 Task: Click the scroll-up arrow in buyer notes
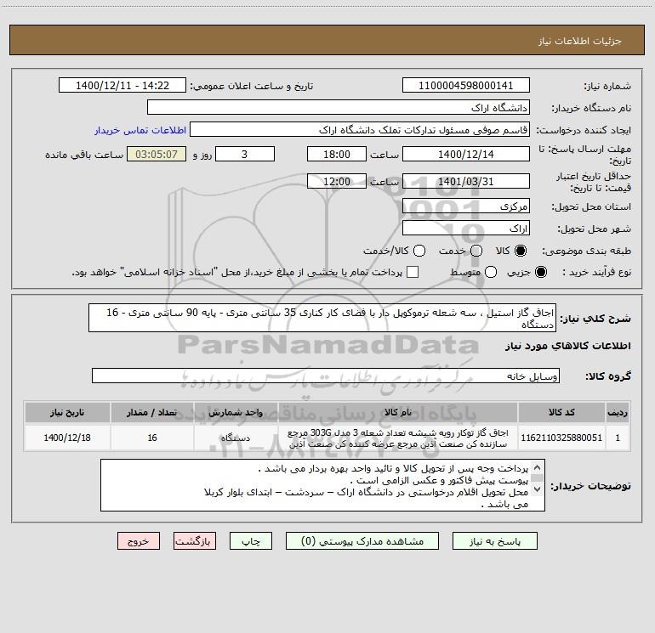[538, 467]
